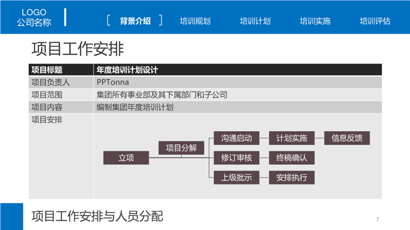Viewport: 410px width, 230px height.
Task: Click the 沟通启动 box
Action: coord(236,138)
